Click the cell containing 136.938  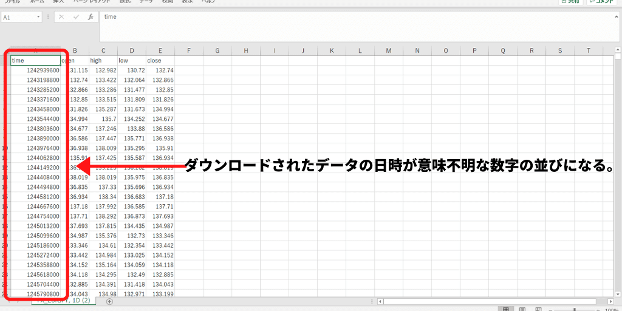point(160,138)
